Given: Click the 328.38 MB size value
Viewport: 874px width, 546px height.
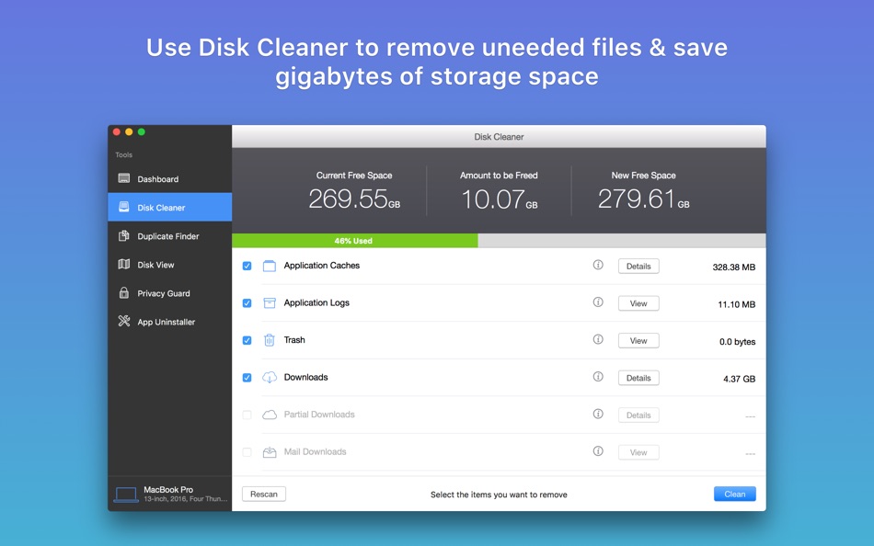Looking at the screenshot, I should point(733,267).
